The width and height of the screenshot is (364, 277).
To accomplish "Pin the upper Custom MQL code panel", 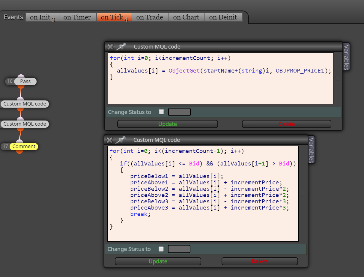I will pos(121,46).
